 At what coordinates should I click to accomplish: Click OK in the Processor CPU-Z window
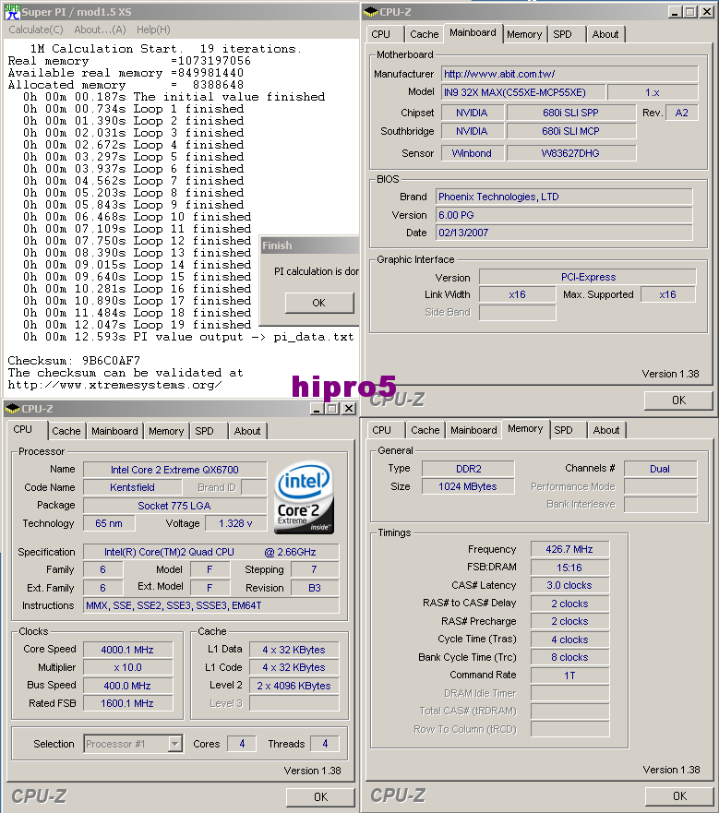pos(320,797)
